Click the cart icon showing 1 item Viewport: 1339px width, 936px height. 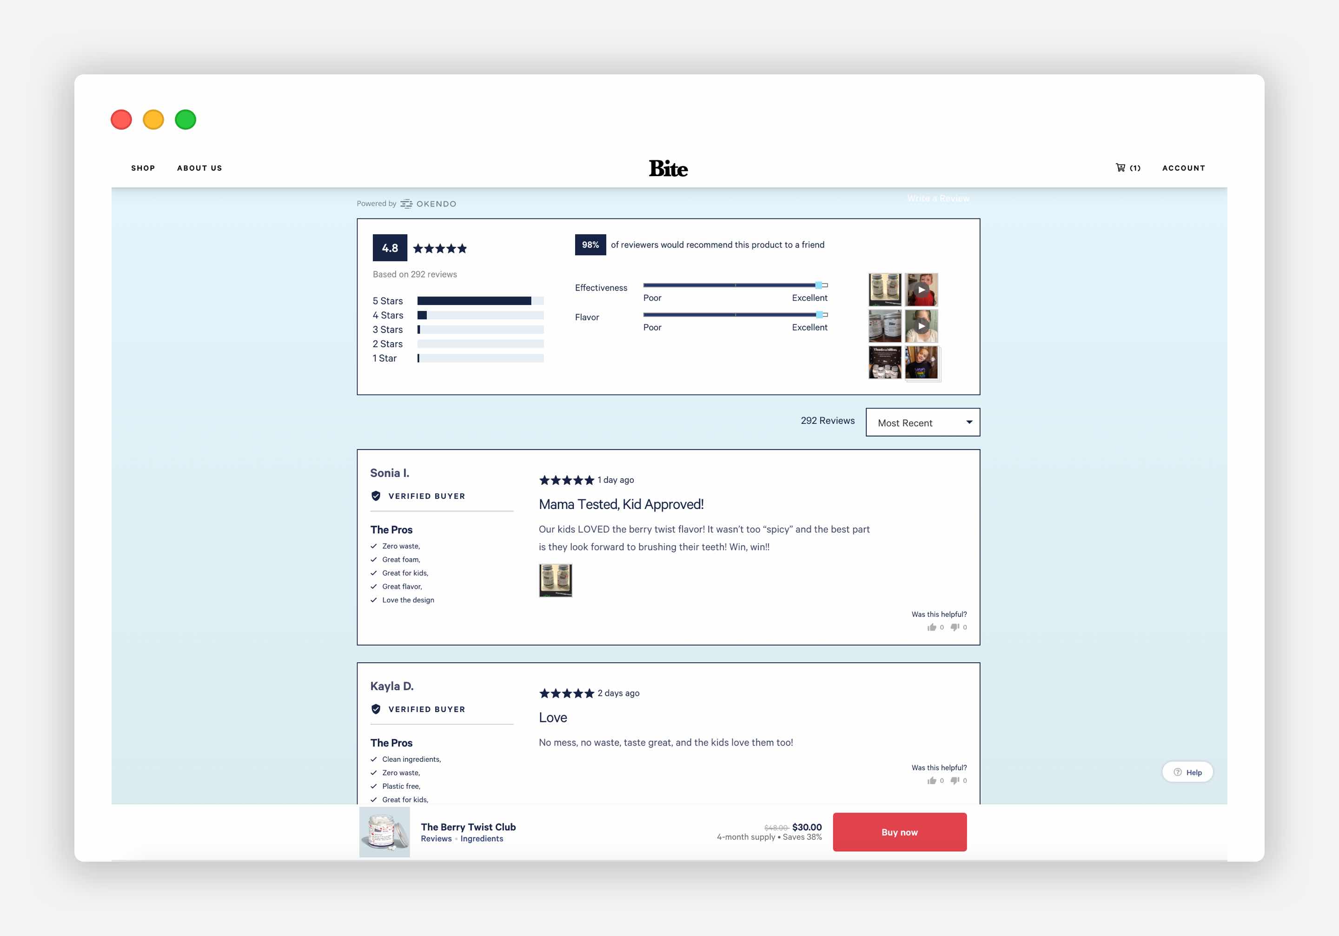pyautogui.click(x=1122, y=168)
